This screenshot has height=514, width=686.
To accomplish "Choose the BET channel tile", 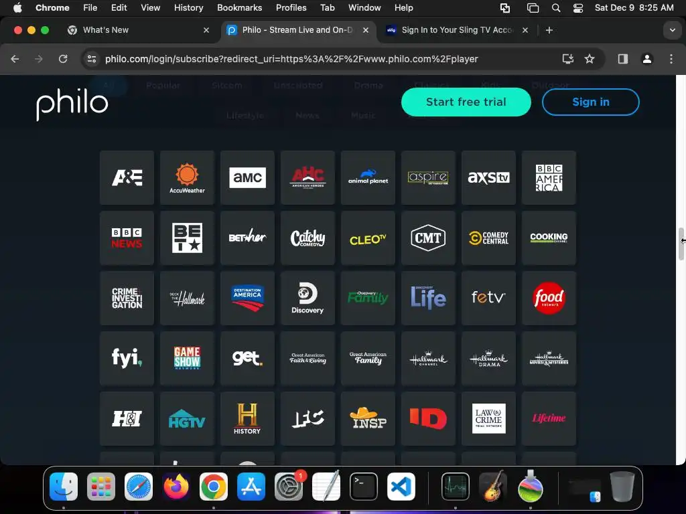I will 188,238.
